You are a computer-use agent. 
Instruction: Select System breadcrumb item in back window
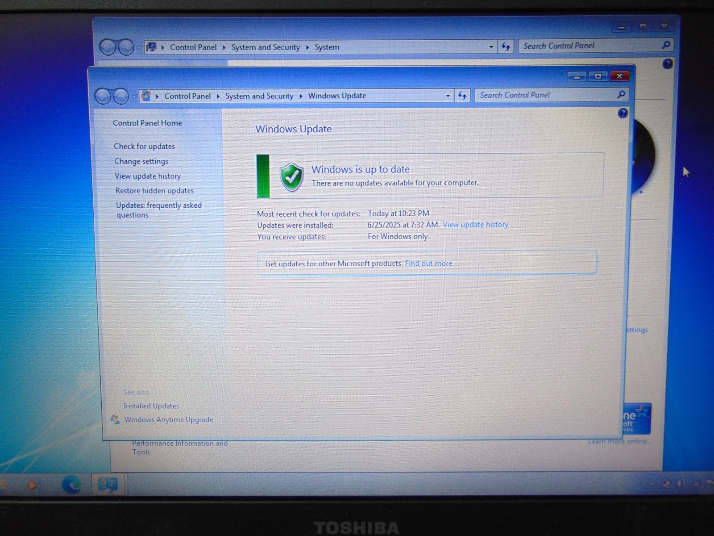[327, 47]
